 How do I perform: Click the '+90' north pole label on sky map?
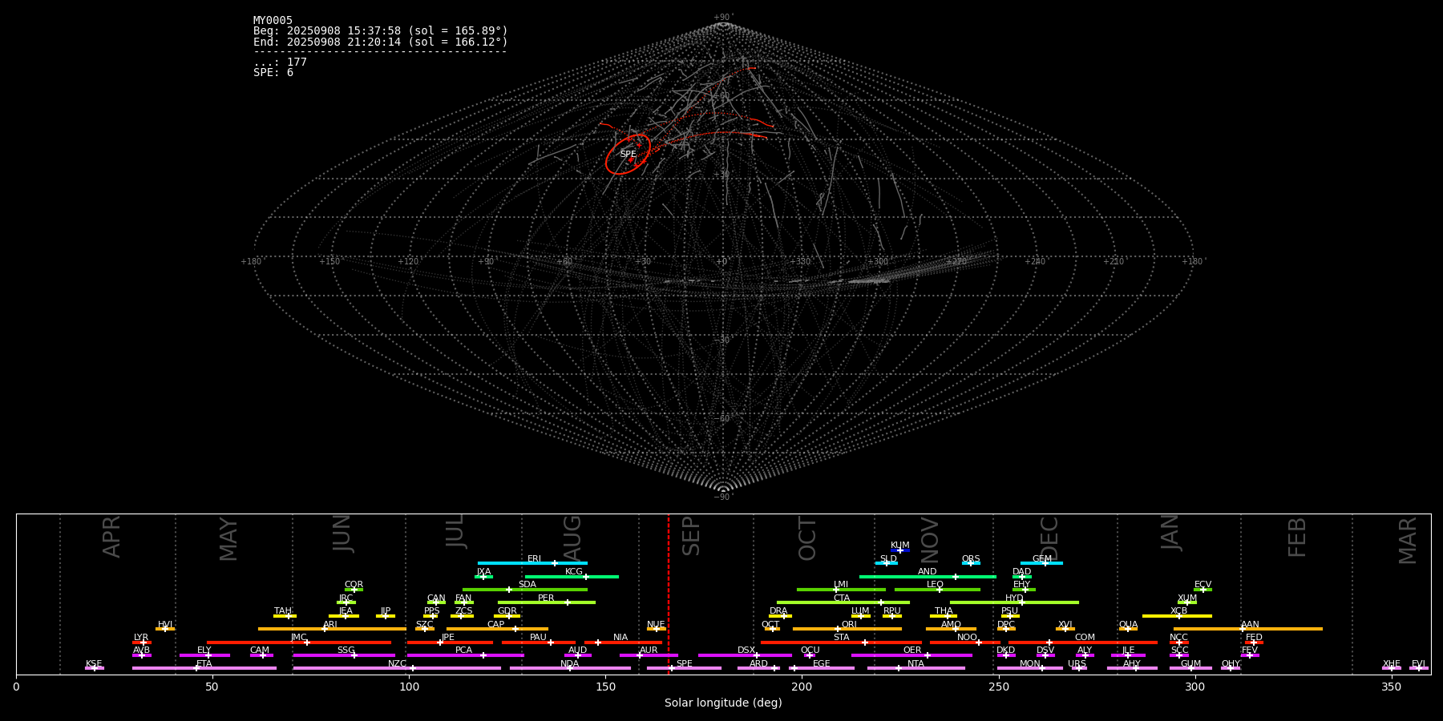pos(722,18)
